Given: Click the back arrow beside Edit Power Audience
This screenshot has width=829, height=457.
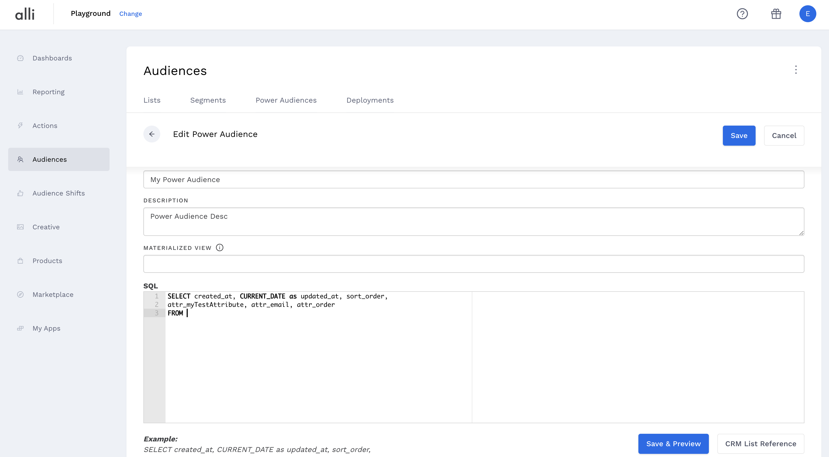Looking at the screenshot, I should pos(152,134).
